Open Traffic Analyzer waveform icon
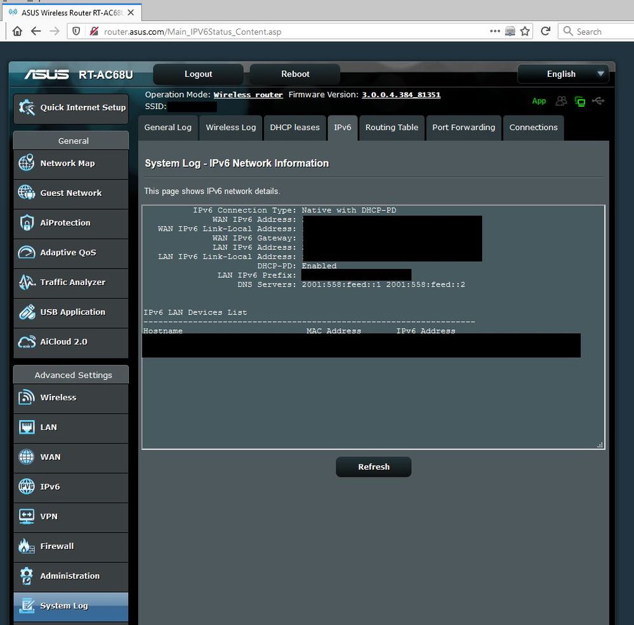634x625 pixels. point(27,282)
